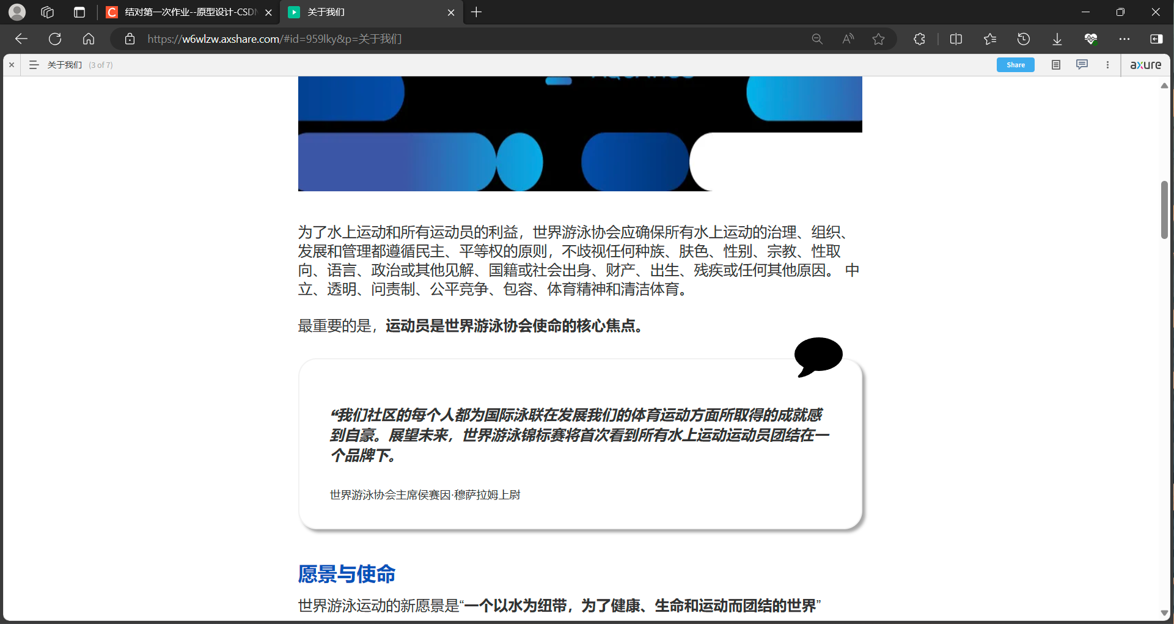Close the CSDN 结对第一次作业 tab
The width and height of the screenshot is (1174, 624).
coord(268,12)
